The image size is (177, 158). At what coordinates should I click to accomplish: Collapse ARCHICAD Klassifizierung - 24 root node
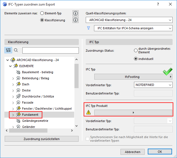(x=7, y=60)
